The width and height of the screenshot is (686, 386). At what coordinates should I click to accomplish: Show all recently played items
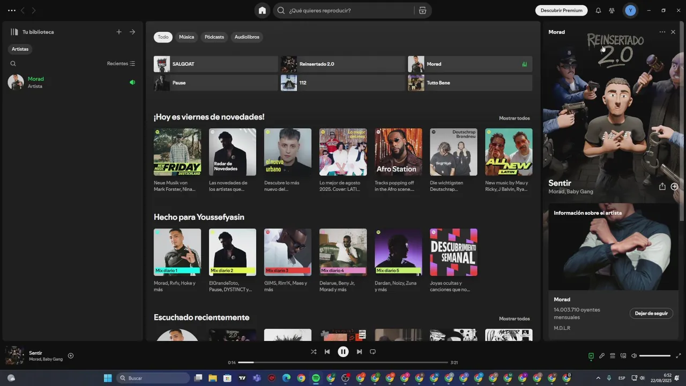point(514,318)
